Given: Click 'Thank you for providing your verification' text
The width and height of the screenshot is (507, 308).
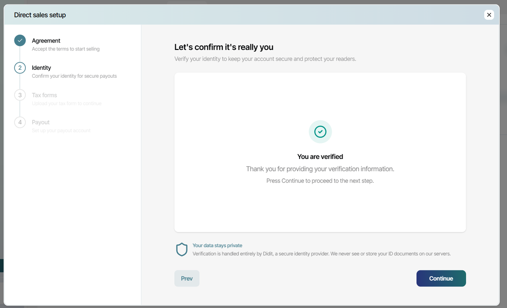Looking at the screenshot, I should tap(320, 169).
